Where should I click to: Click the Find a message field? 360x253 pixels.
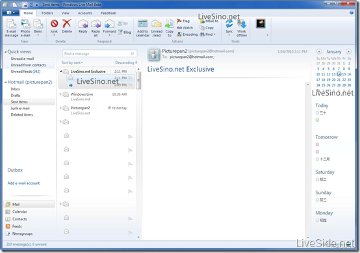(x=99, y=54)
